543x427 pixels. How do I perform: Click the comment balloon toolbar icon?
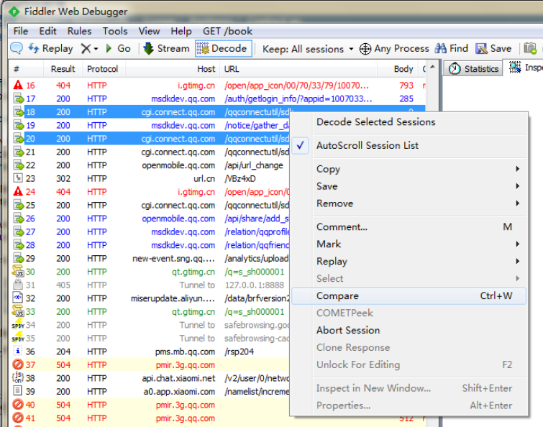[17, 48]
